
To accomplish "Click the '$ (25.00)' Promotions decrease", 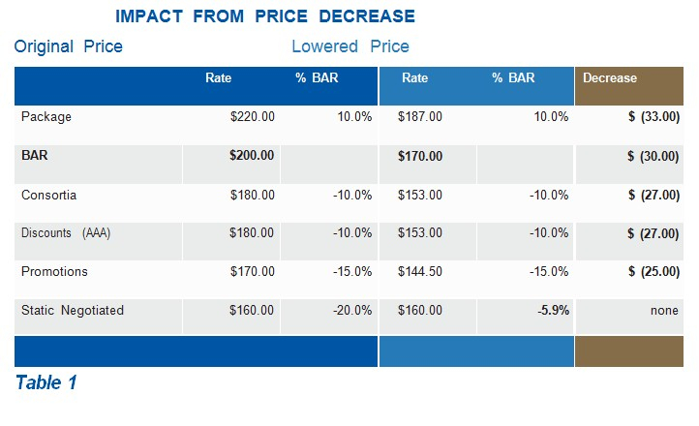I will tap(653, 272).
